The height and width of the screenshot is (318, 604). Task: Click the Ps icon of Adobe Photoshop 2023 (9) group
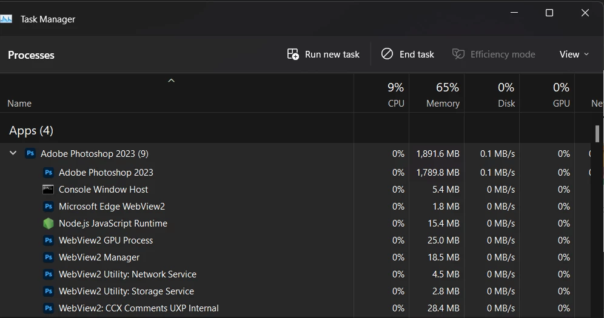[x=30, y=153]
